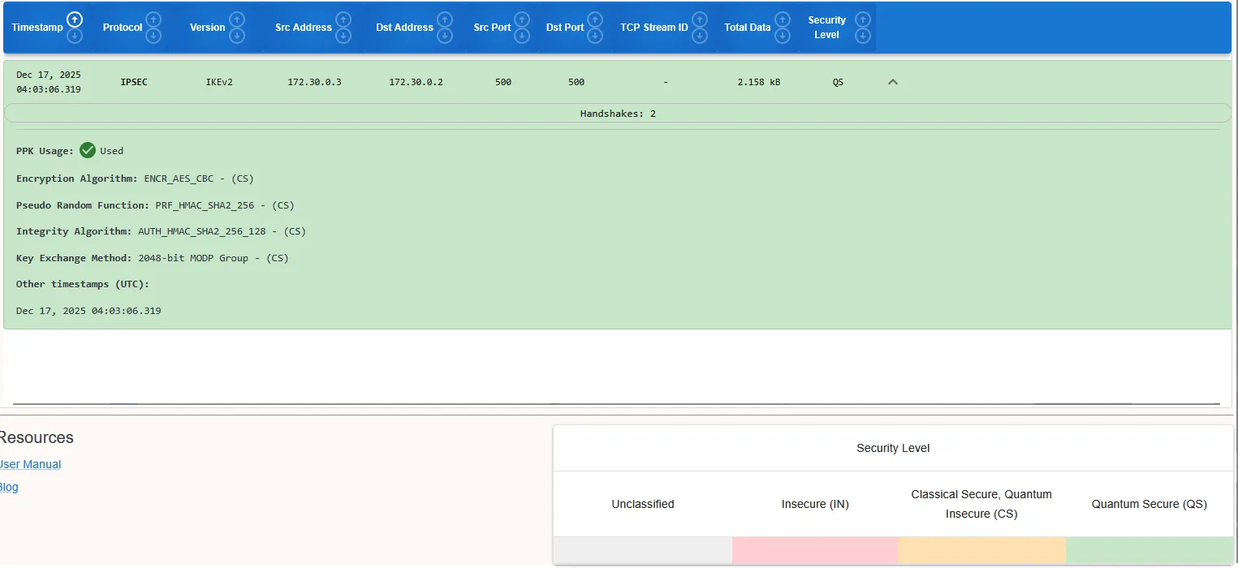Sort ascending on the Protocol column
Image resolution: width=1238 pixels, height=568 pixels.
153,19
